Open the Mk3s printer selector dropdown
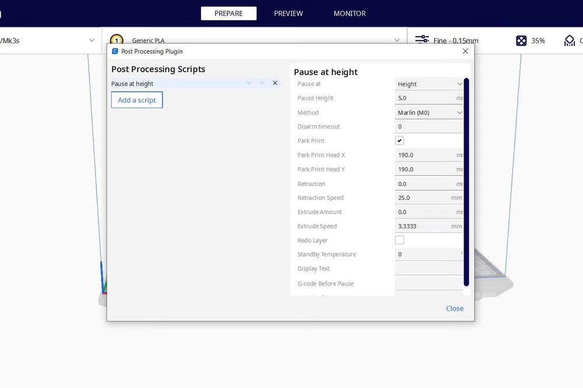583x388 pixels. click(92, 41)
